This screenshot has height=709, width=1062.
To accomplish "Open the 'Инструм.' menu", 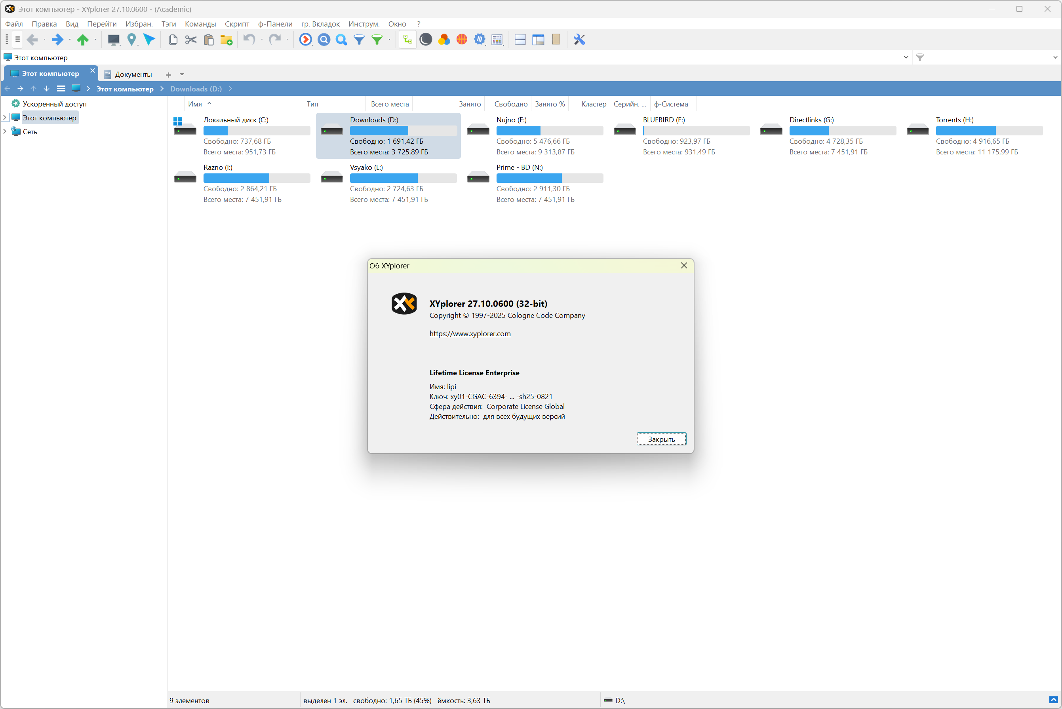I will click(x=364, y=24).
